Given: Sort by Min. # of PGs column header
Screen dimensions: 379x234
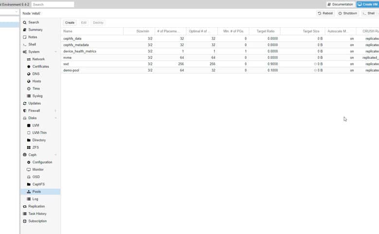Looking at the screenshot, I should pyautogui.click(x=233, y=31).
